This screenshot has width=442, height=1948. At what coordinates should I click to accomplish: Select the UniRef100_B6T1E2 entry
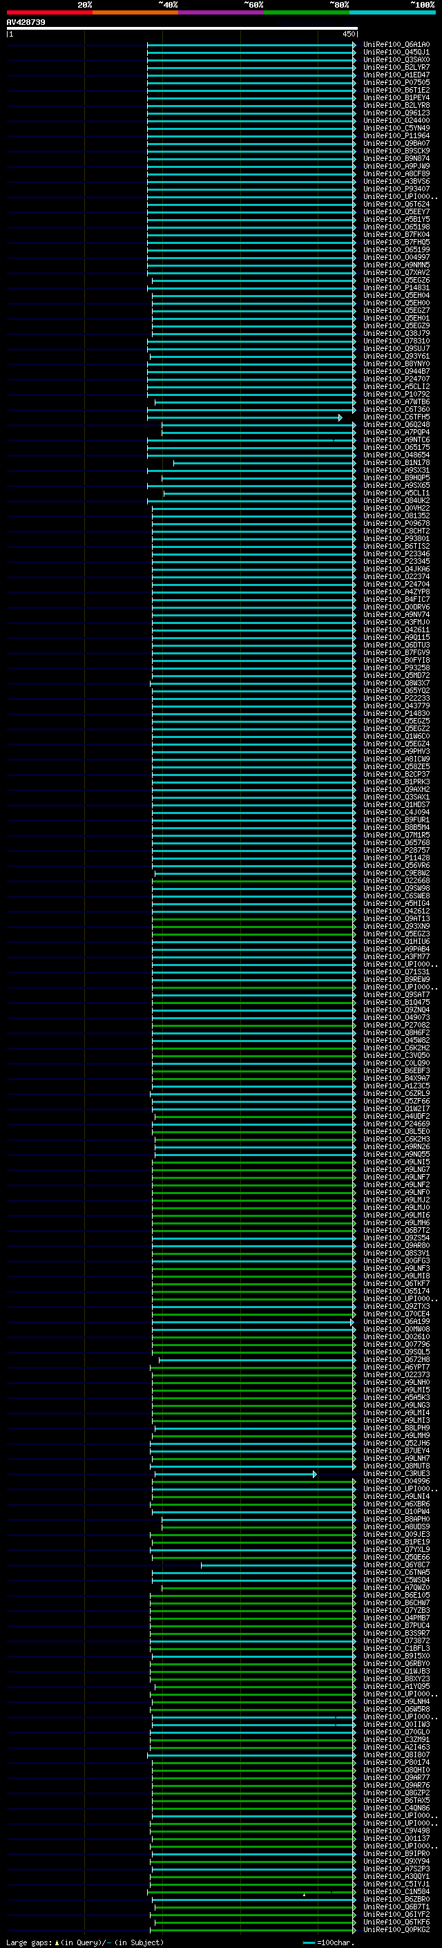click(396, 90)
